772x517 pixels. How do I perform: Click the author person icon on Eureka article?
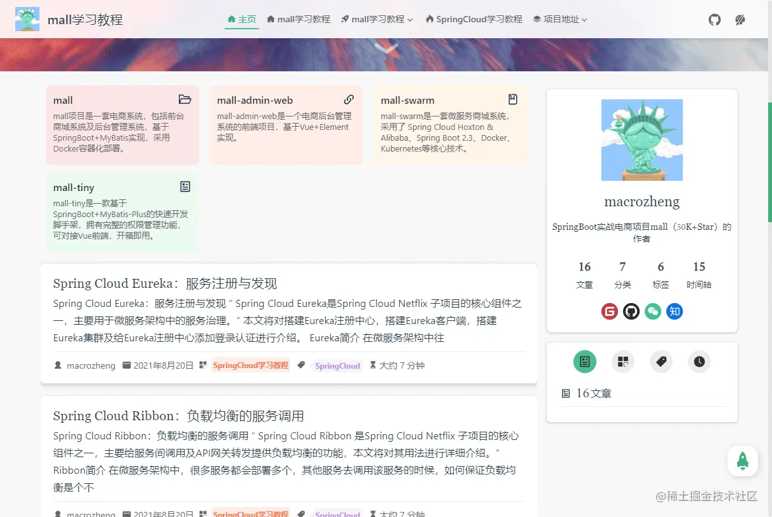point(59,365)
